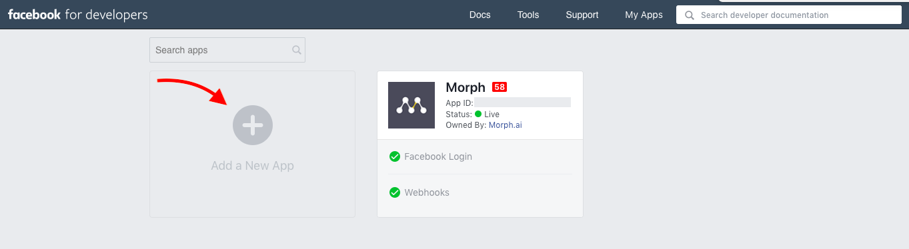The width and height of the screenshot is (909, 249).
Task: Click the green check beside Webhooks
Action: pyautogui.click(x=395, y=192)
